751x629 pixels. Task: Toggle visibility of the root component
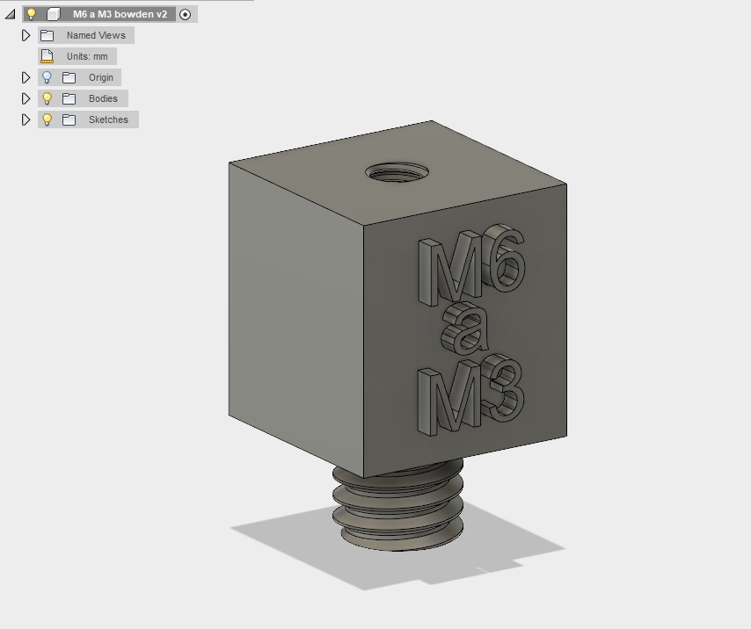click(x=33, y=14)
